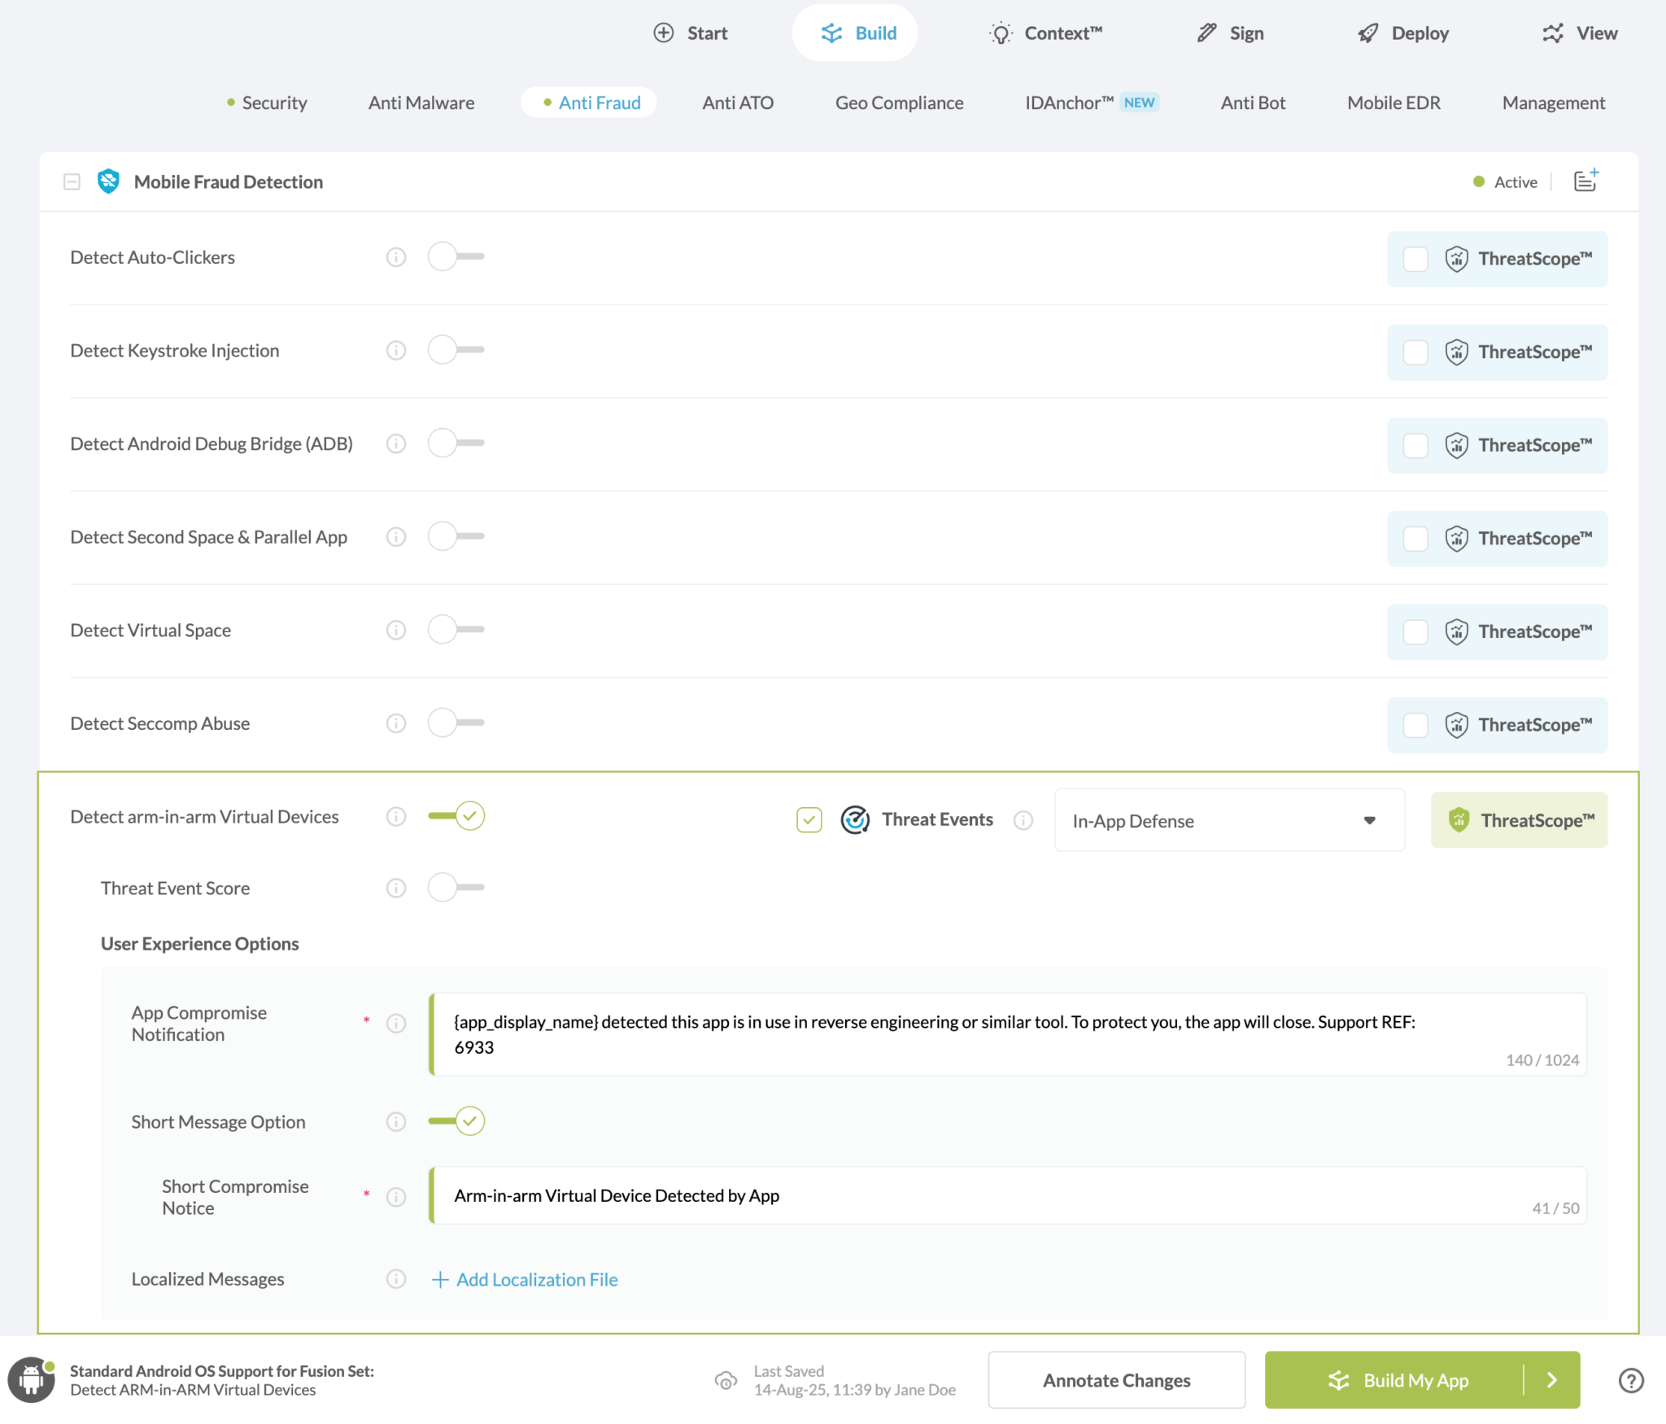Expand the arrow next to Build My App
This screenshot has height=1424, width=1666.
1552,1379
